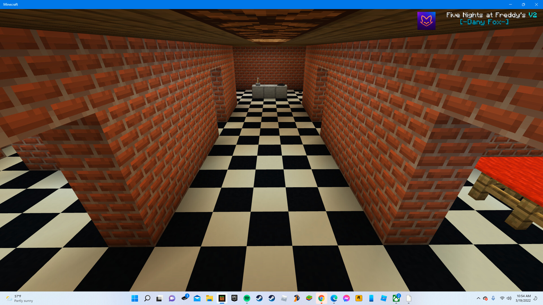Viewport: 543px width, 305px height.
Task: Click the Minecraft taskbar icon
Action: point(222,298)
